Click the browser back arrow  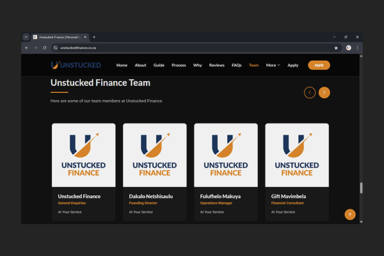27,48
